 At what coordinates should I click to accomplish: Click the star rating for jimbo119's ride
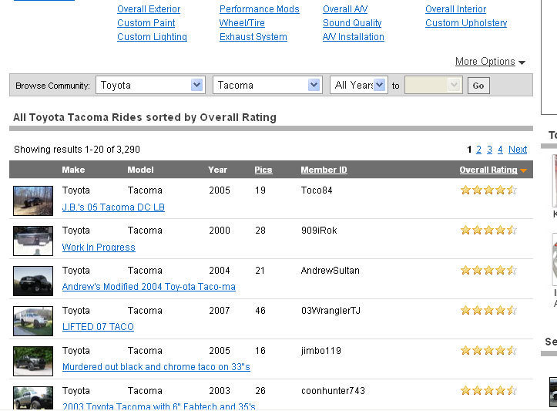[488, 351]
